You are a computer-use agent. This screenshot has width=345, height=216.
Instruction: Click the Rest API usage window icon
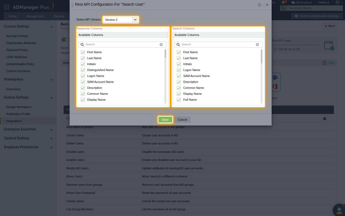[329, 46]
